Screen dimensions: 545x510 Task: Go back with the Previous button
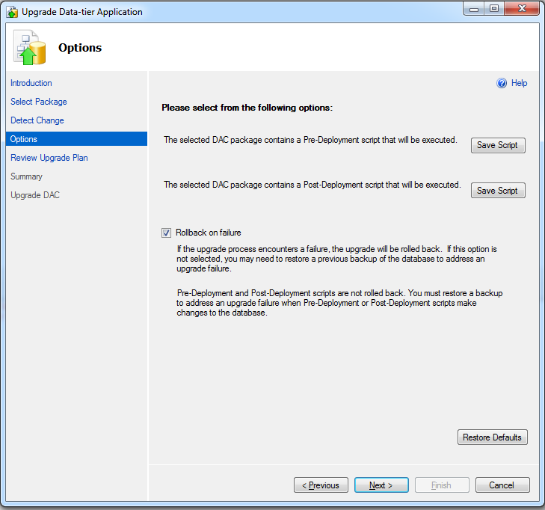point(321,485)
